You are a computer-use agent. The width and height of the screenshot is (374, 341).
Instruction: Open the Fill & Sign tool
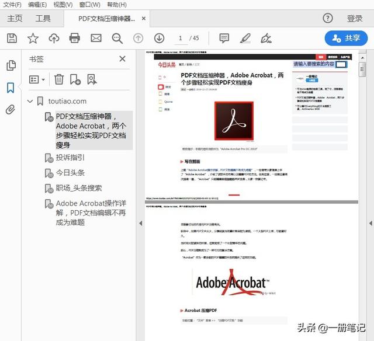pos(266,38)
